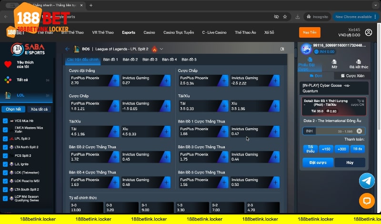
Task: Open the Telegram contact bubble
Action: coord(366,181)
